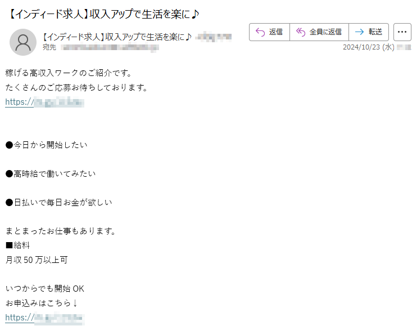Click the purple reply arrow icon
Viewport: 412px width, 326px height.
(260, 32)
